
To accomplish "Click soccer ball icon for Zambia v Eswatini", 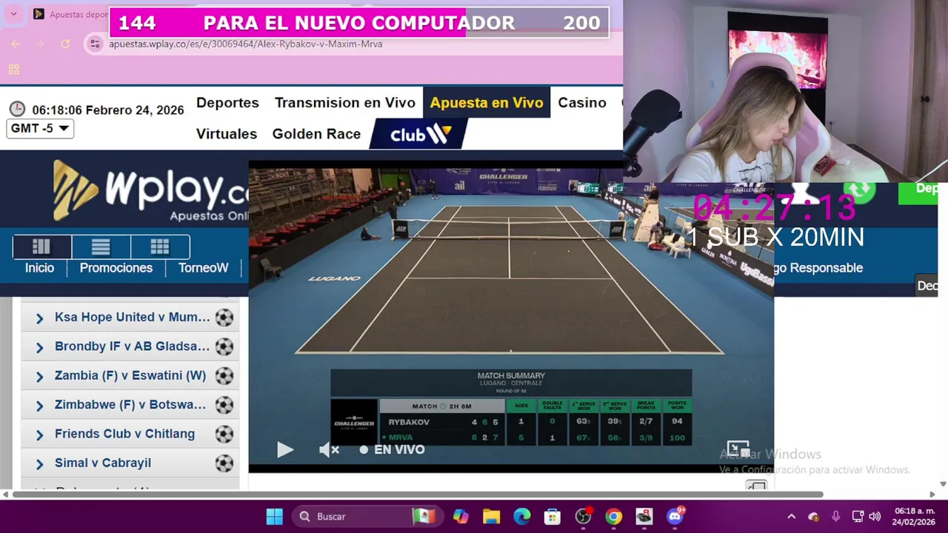I will (224, 375).
